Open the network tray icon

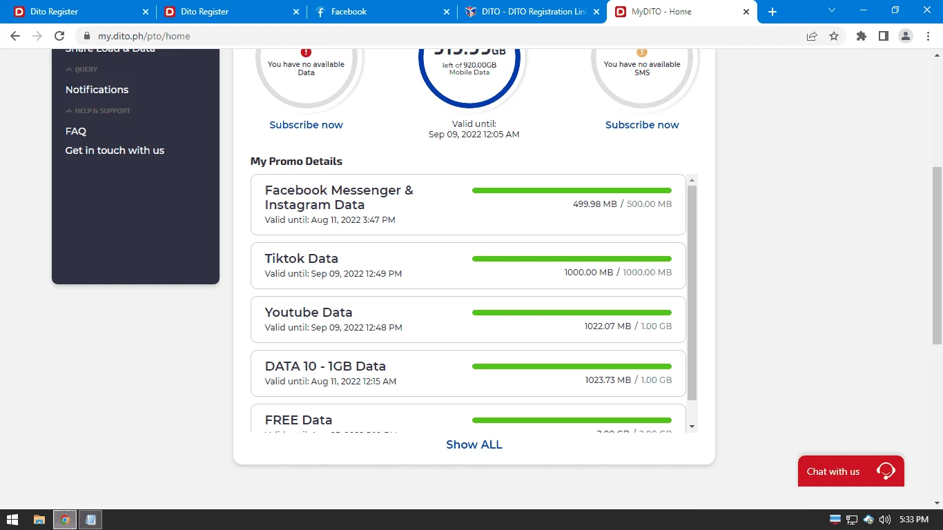(x=852, y=520)
